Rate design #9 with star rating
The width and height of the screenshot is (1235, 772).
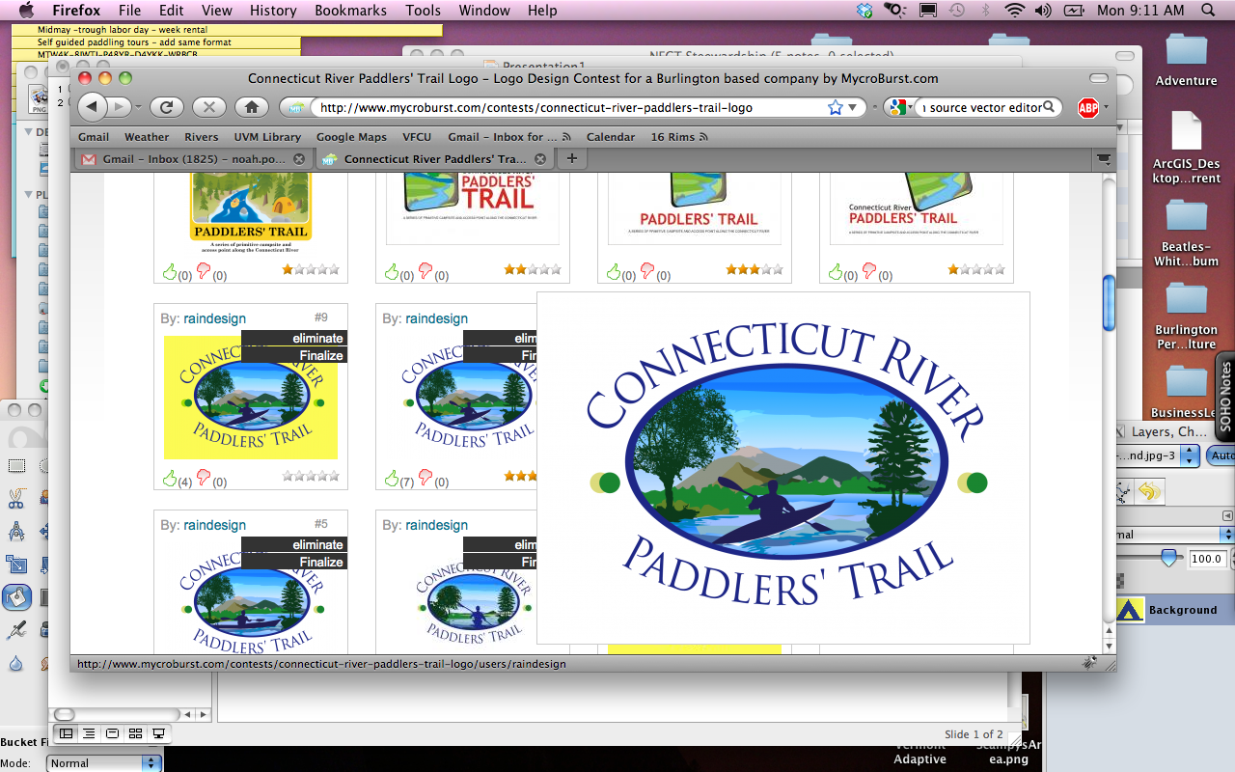pyautogui.click(x=311, y=476)
